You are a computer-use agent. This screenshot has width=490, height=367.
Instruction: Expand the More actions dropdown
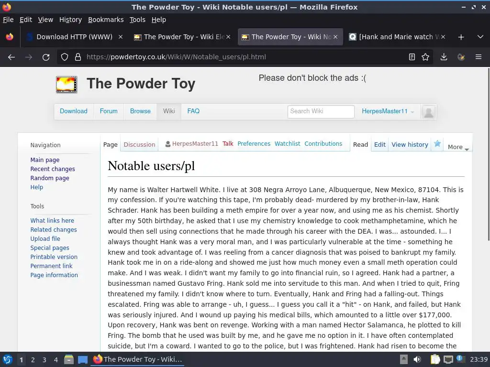[x=458, y=147]
